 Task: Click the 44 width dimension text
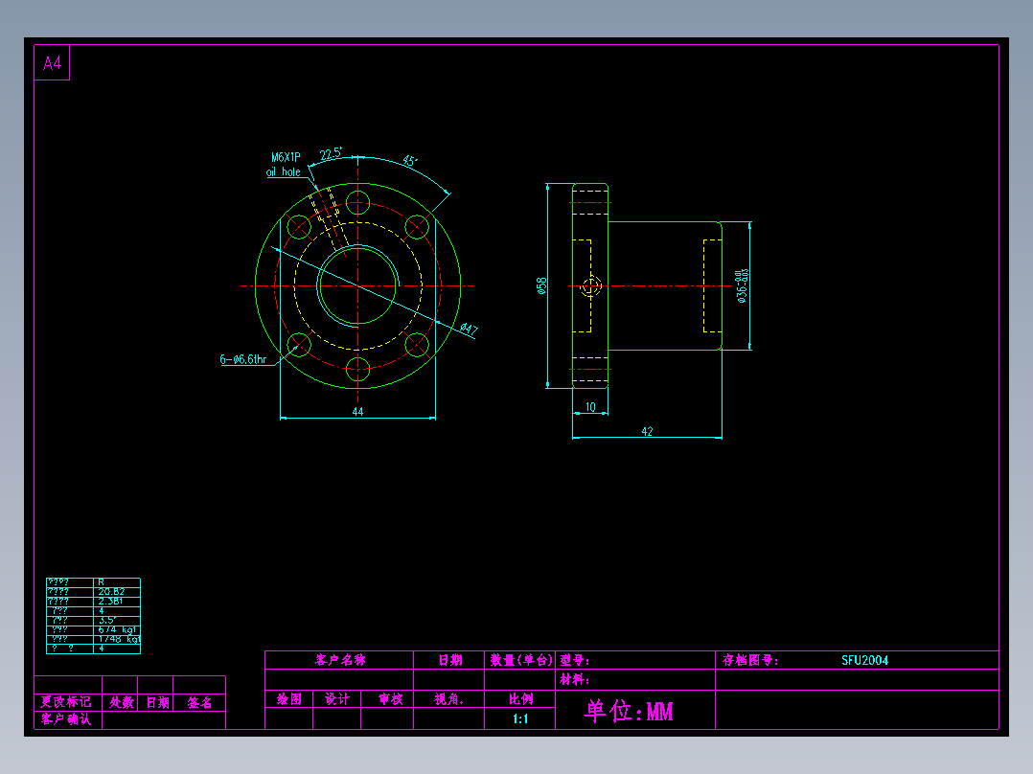[x=357, y=412]
